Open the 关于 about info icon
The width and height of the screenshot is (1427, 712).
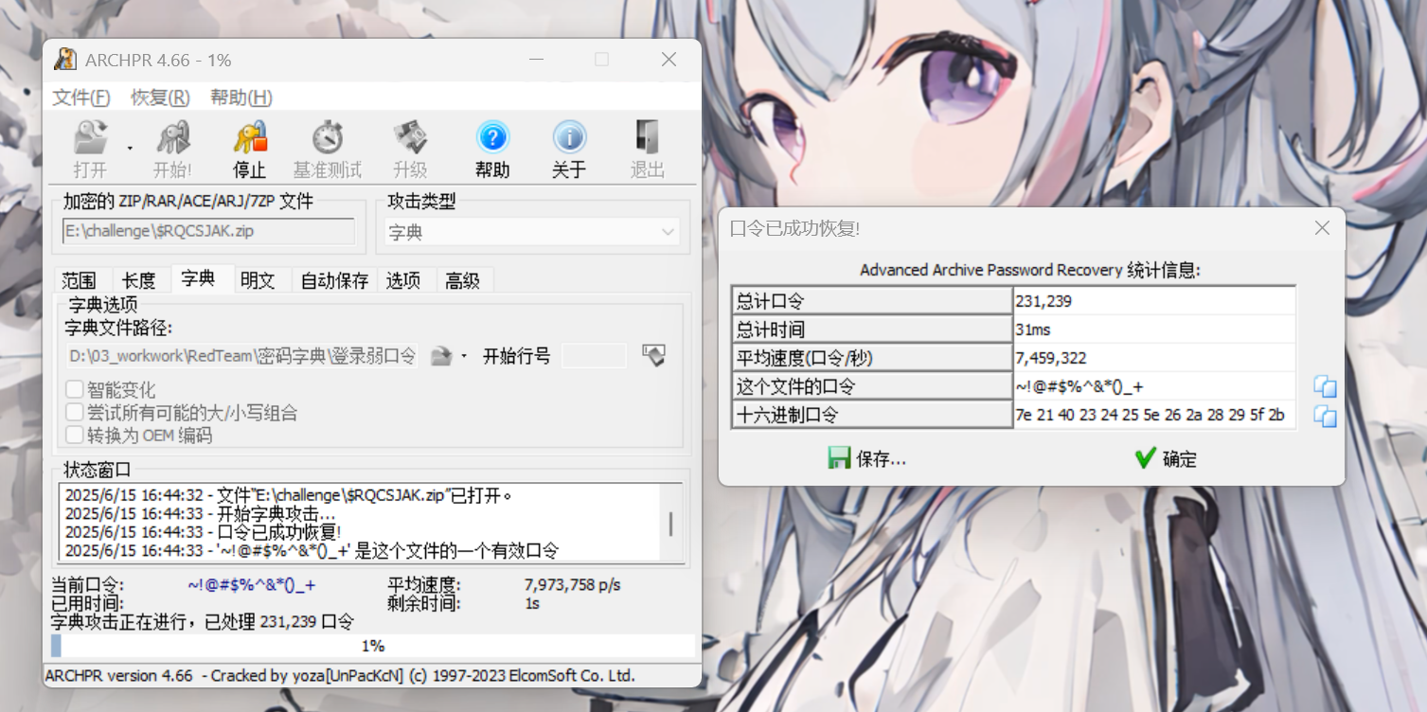(569, 138)
